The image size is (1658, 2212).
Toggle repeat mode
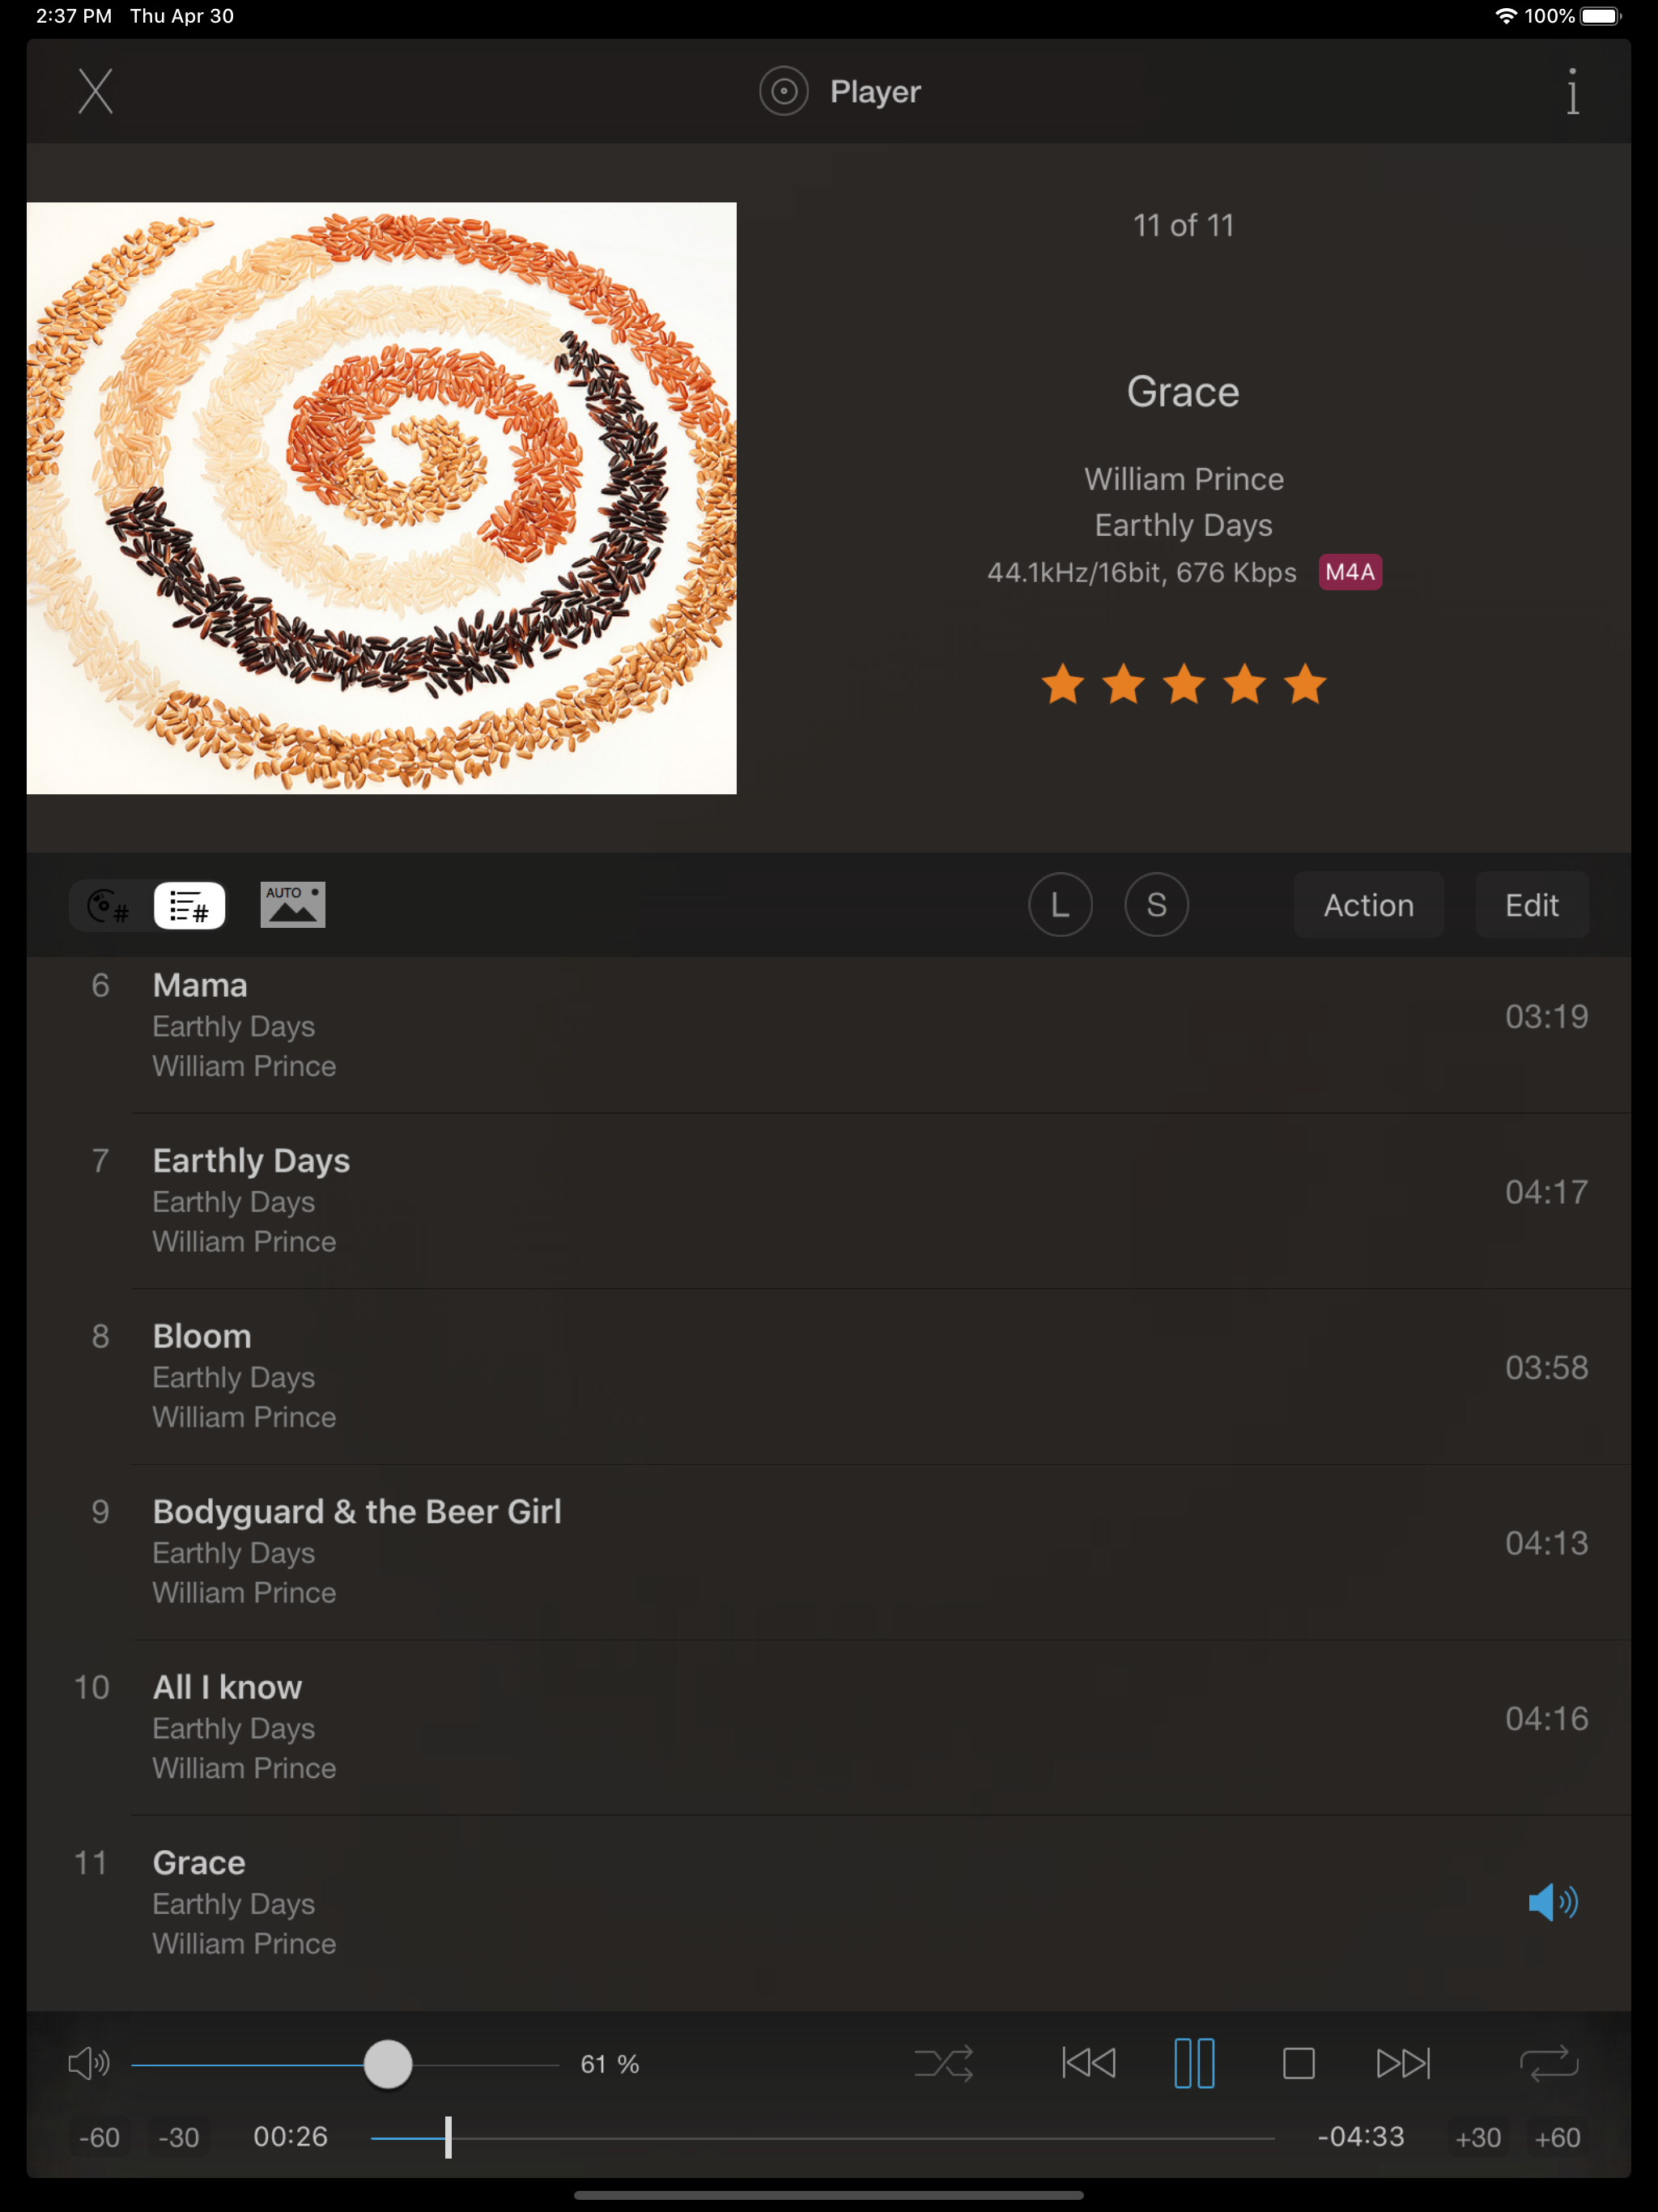click(1548, 2063)
